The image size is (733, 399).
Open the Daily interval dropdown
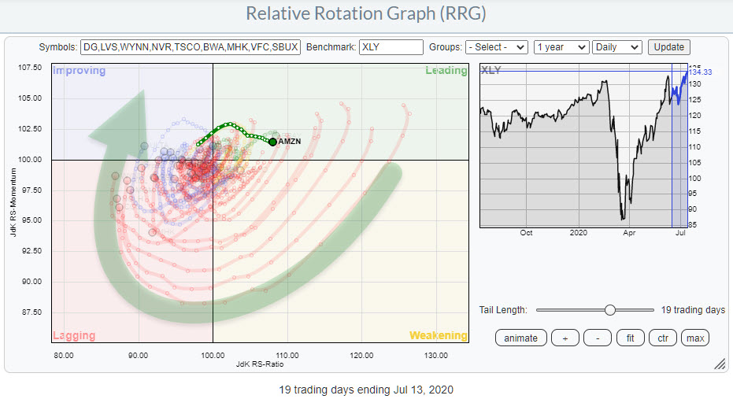coord(616,47)
